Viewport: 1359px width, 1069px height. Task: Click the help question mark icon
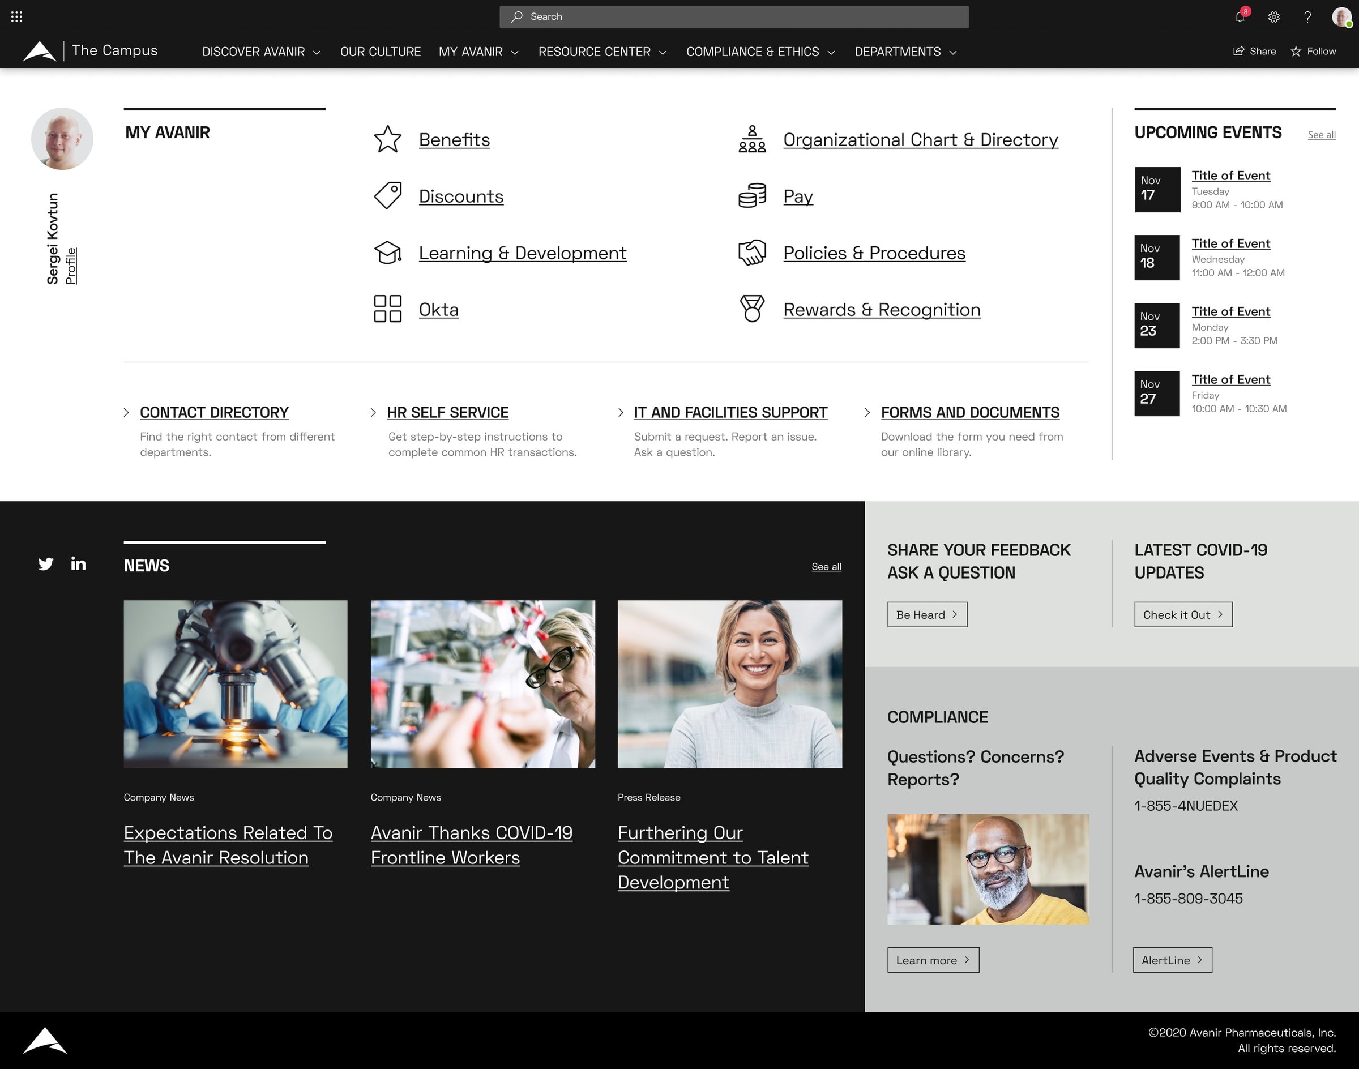(x=1307, y=17)
